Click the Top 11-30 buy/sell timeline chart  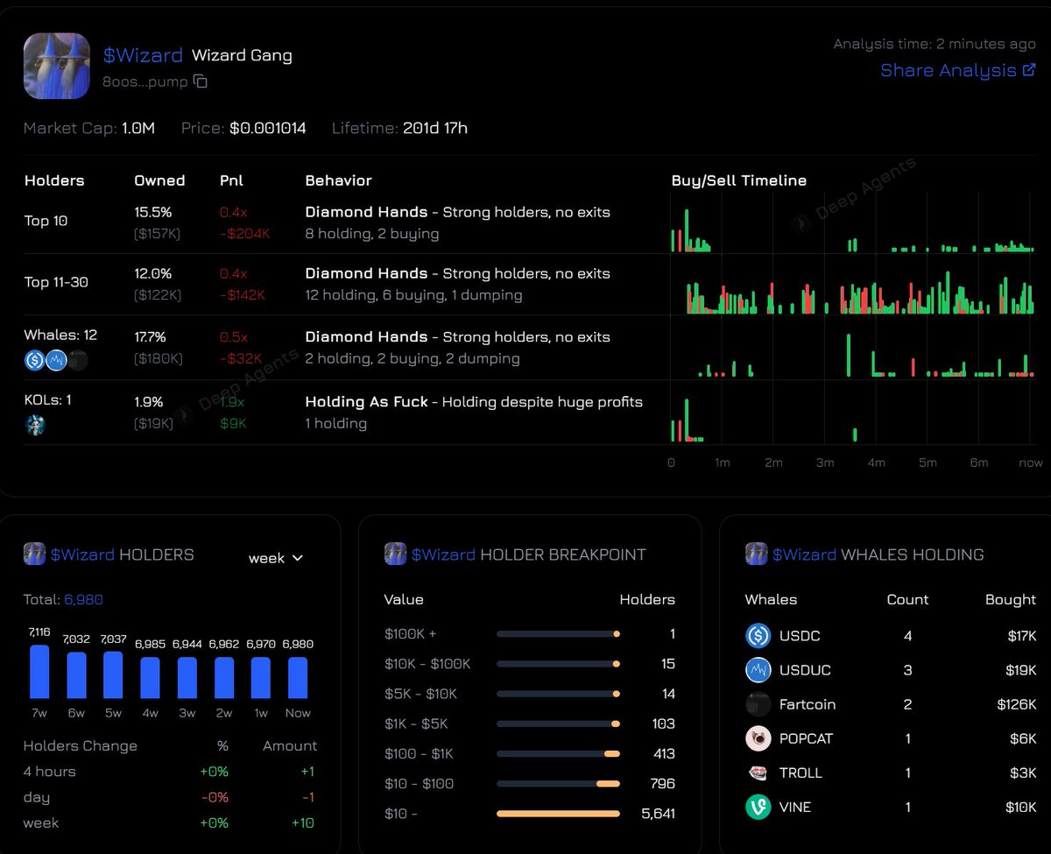pos(852,292)
